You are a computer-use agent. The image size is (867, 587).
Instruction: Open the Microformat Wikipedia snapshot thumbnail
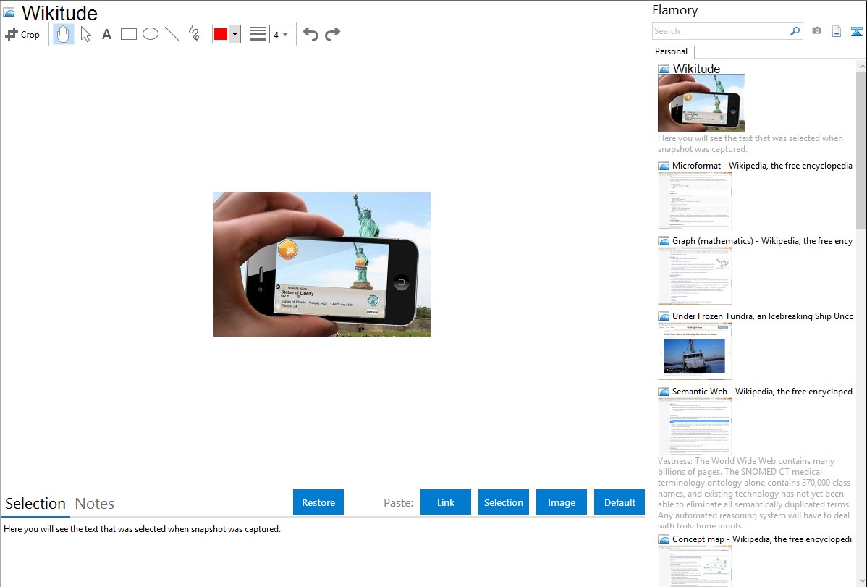click(x=695, y=200)
